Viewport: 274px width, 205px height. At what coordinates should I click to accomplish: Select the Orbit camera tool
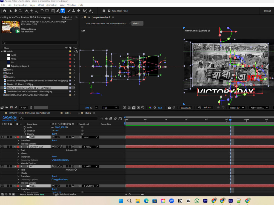click(x=26, y=11)
